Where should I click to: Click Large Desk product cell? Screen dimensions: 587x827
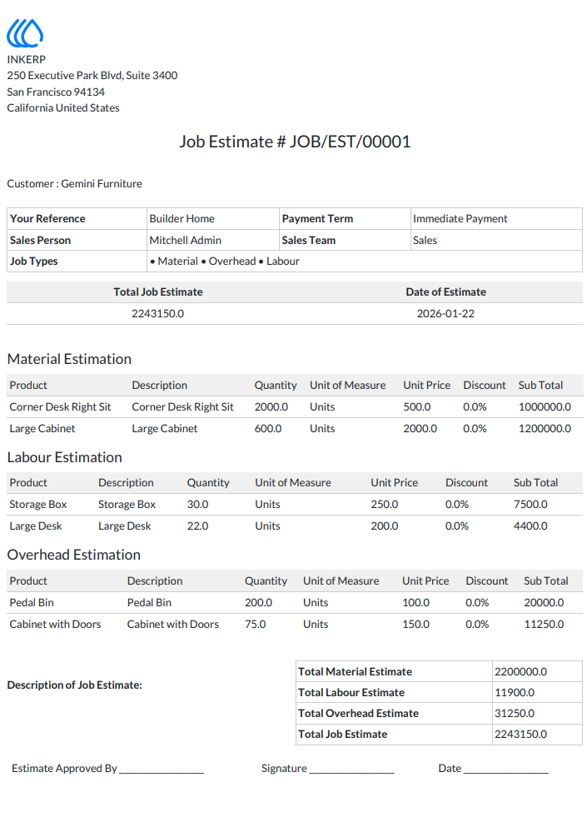click(x=35, y=526)
